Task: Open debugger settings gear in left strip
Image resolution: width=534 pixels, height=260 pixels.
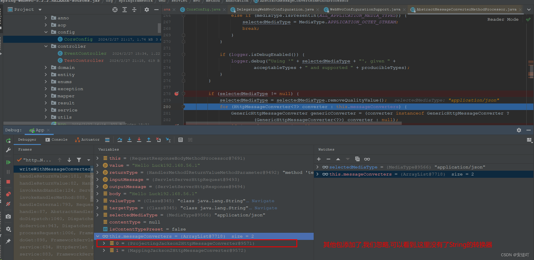Action: 8,229
